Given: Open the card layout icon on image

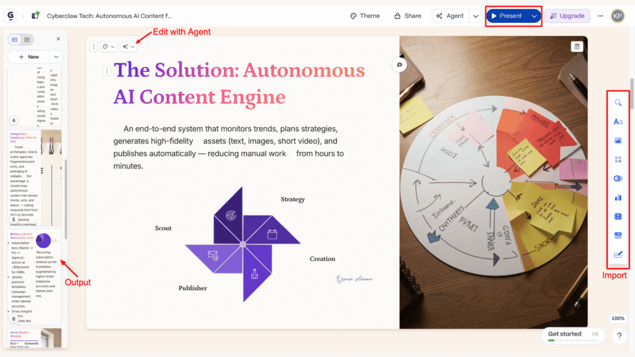Looking at the screenshot, I should [577, 46].
